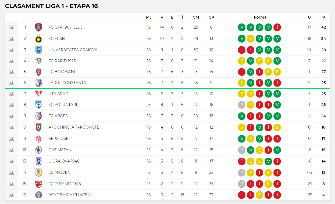335x204 pixels.
Task: Open stats chart icon for Universitatea Craiova row
Action: (11, 50)
